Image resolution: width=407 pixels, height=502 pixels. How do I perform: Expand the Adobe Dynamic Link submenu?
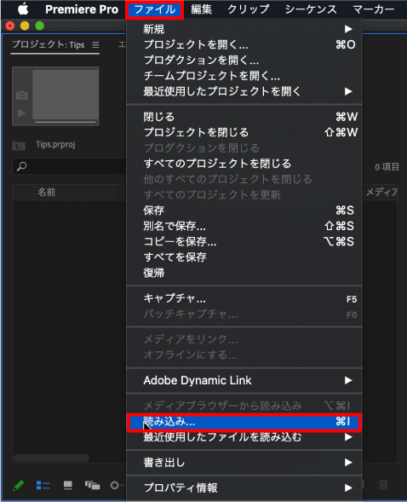click(244, 380)
